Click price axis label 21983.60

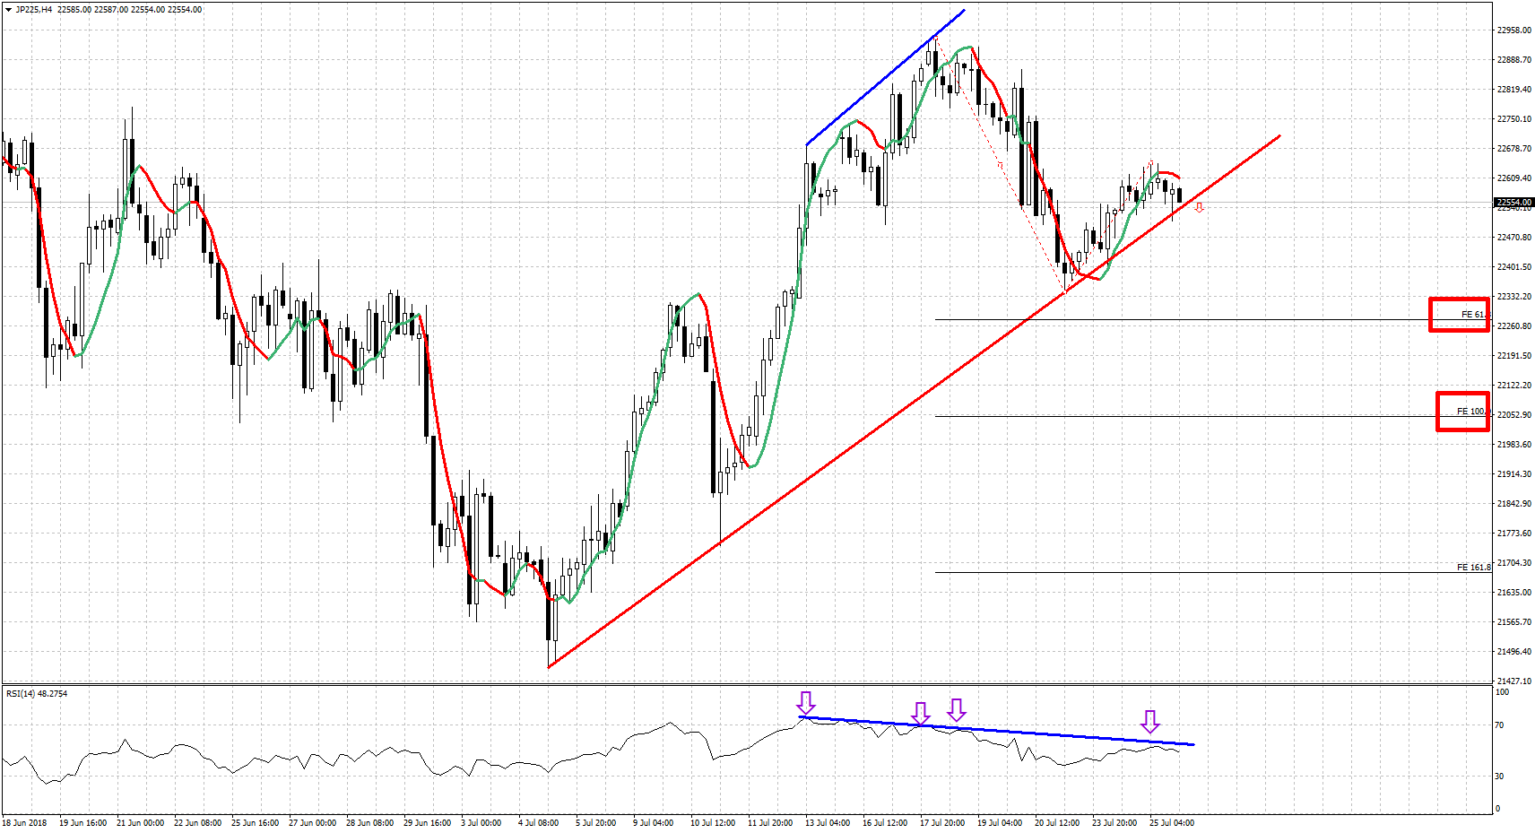(1513, 445)
